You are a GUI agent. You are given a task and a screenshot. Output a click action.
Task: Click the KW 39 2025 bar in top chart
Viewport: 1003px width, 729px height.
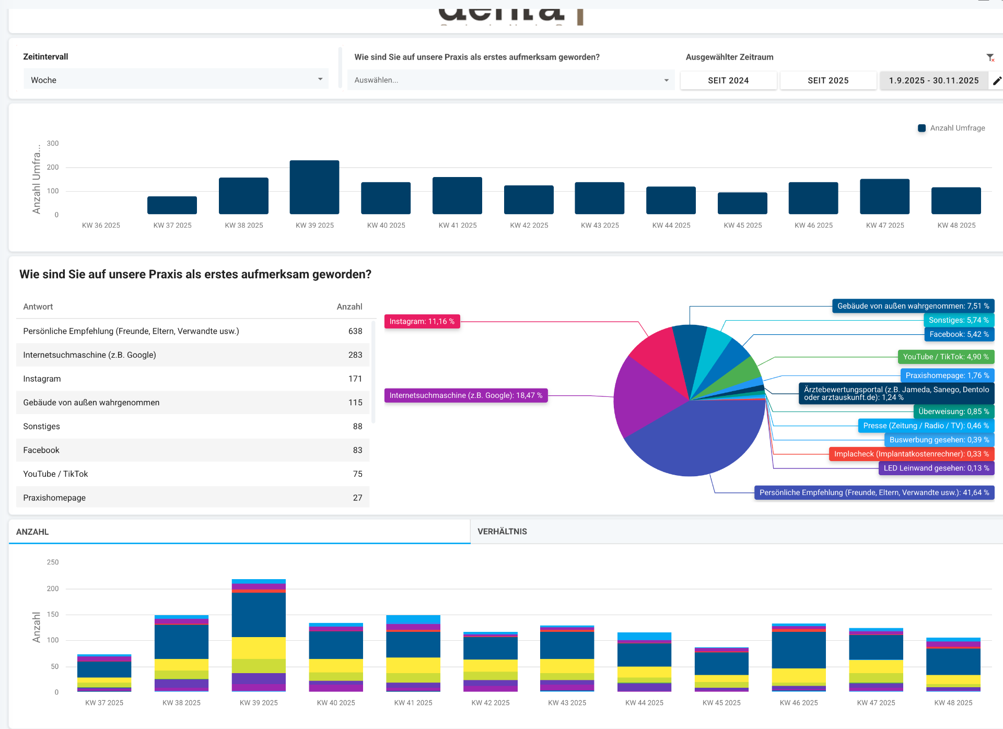(314, 187)
